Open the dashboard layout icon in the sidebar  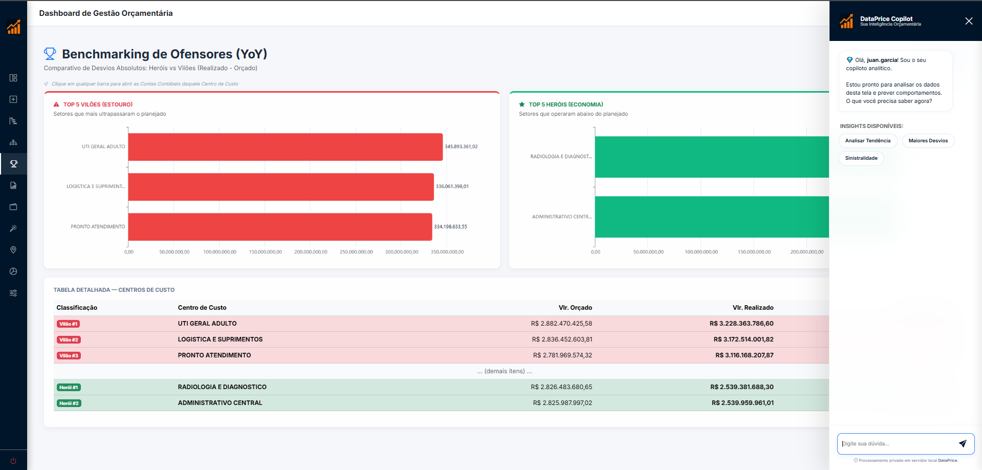pos(14,78)
